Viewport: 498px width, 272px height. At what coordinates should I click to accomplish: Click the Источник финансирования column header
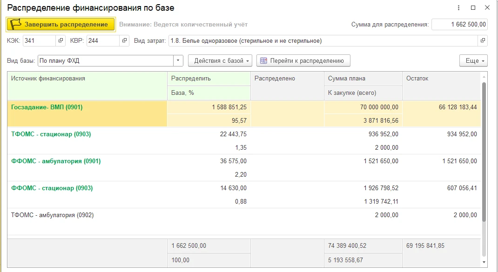pyautogui.click(x=87, y=86)
